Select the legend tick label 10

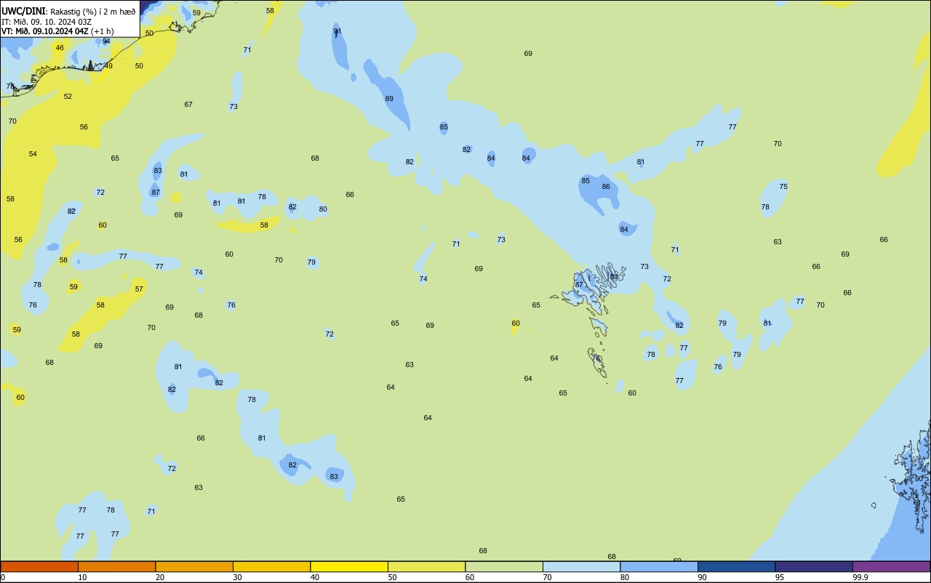[x=82, y=577]
